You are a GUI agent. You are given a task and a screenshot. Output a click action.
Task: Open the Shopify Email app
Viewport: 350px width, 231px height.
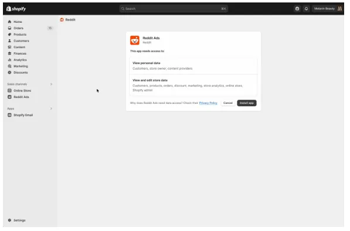[x=23, y=115]
